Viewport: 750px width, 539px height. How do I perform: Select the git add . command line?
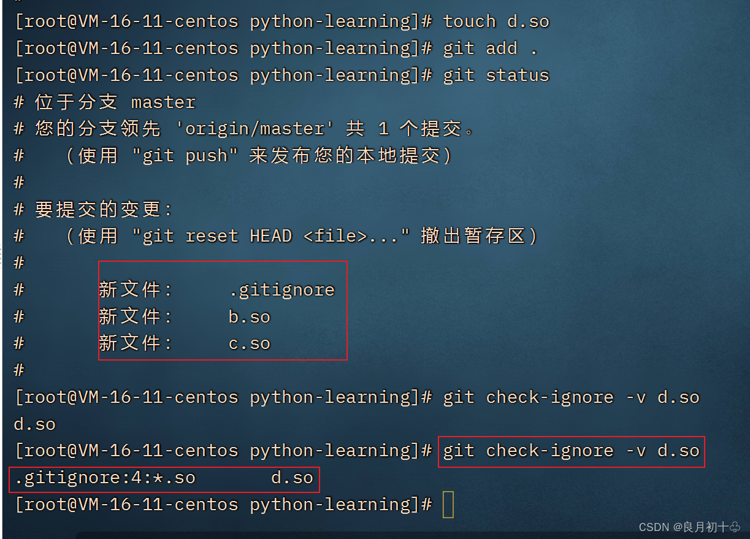point(489,47)
